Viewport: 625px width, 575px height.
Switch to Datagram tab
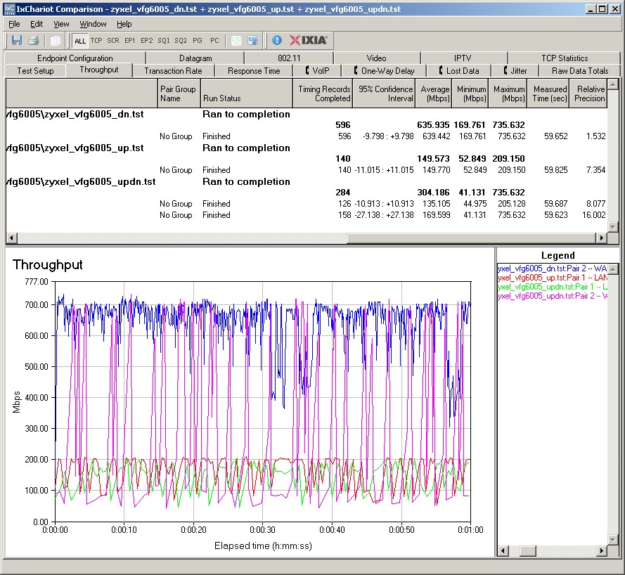pyautogui.click(x=195, y=58)
